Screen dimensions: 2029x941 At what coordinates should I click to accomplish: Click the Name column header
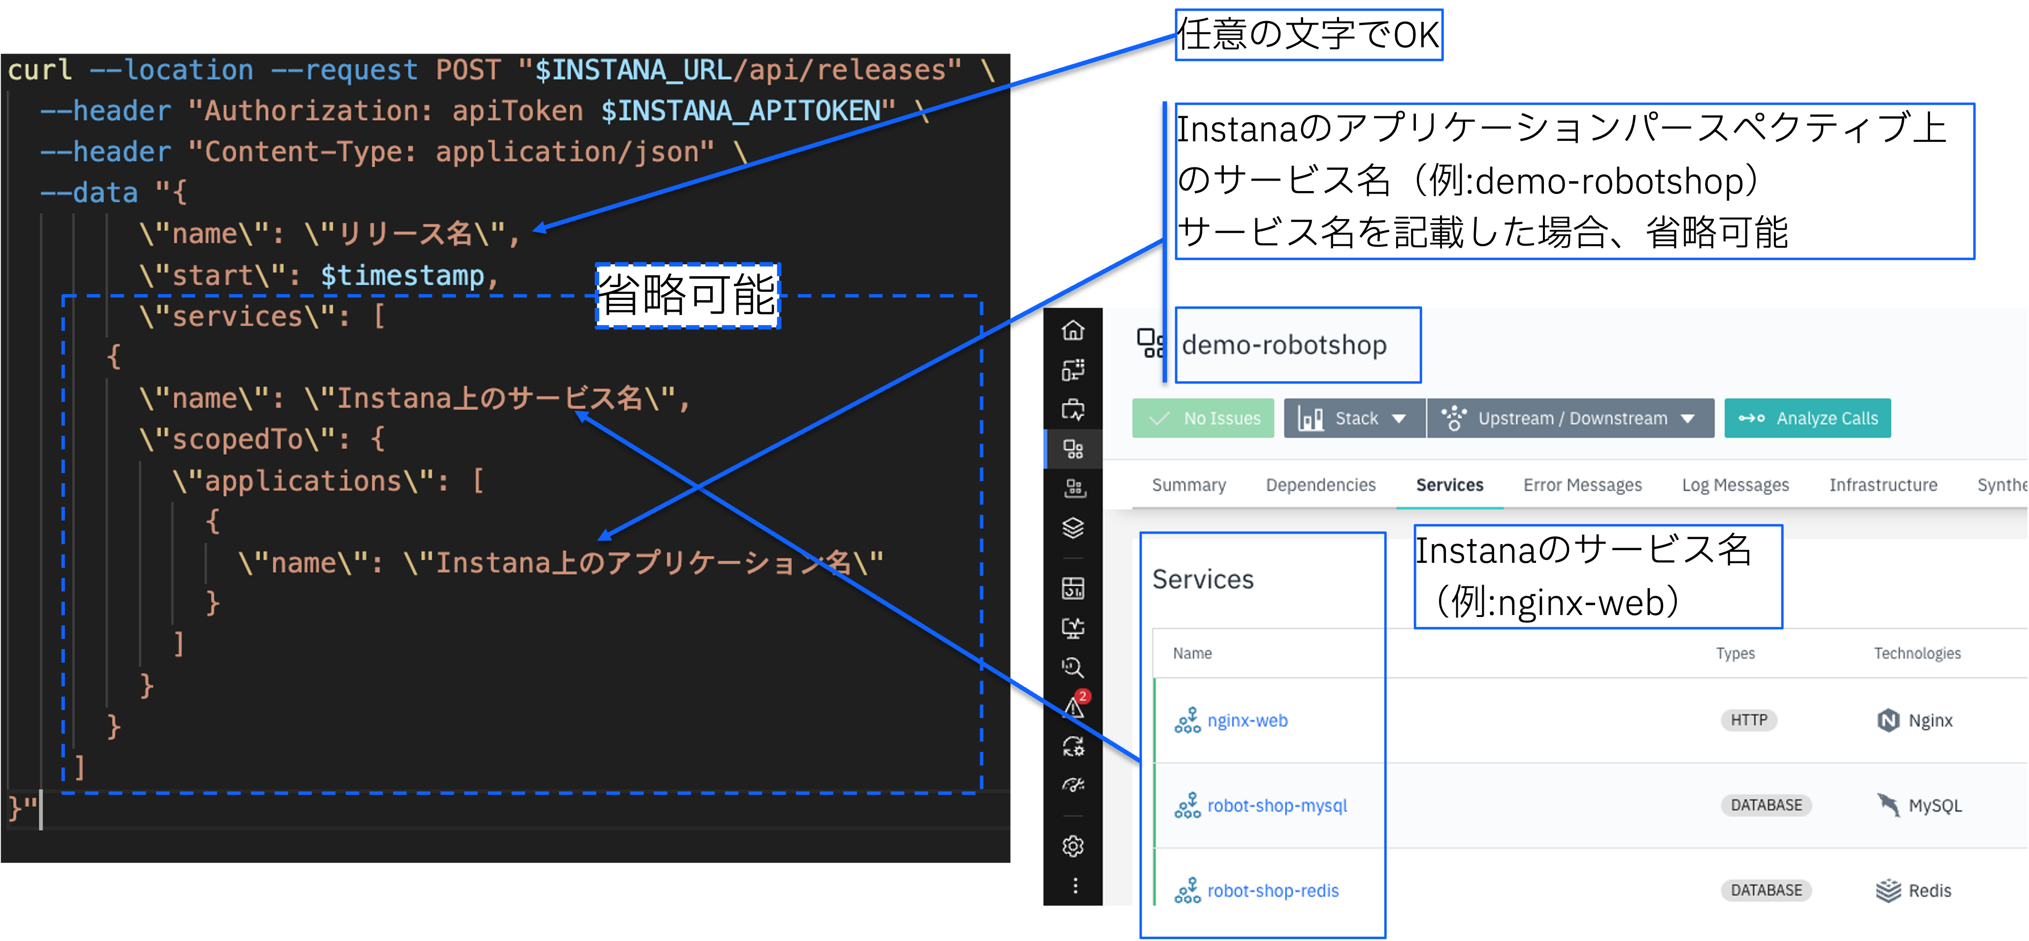click(1192, 653)
